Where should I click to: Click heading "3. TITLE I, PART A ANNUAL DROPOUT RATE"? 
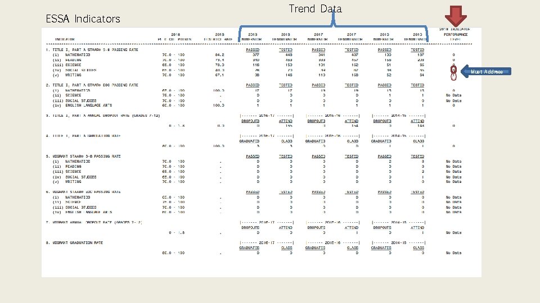103,116
